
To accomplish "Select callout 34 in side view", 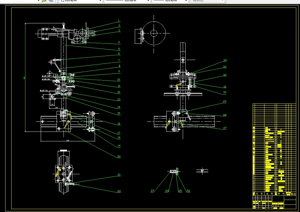I will 225,60.
